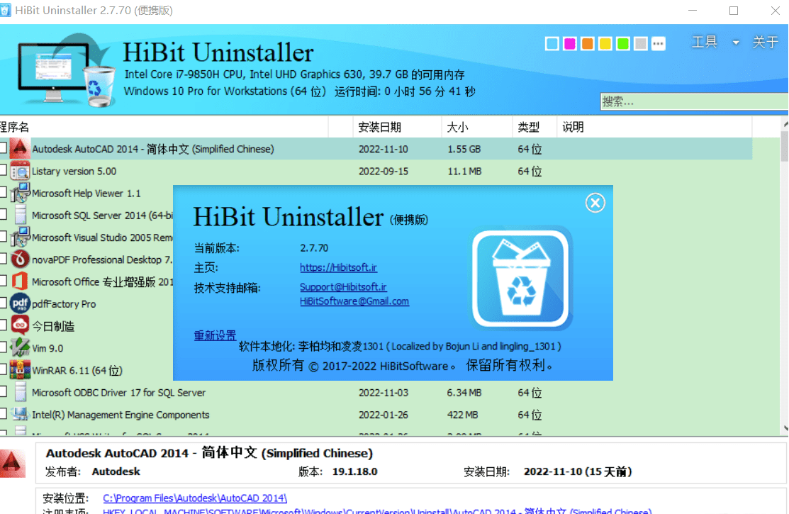This screenshot has width=789, height=514.
Task: Click the 422 MB size cell
Action: pos(462,415)
